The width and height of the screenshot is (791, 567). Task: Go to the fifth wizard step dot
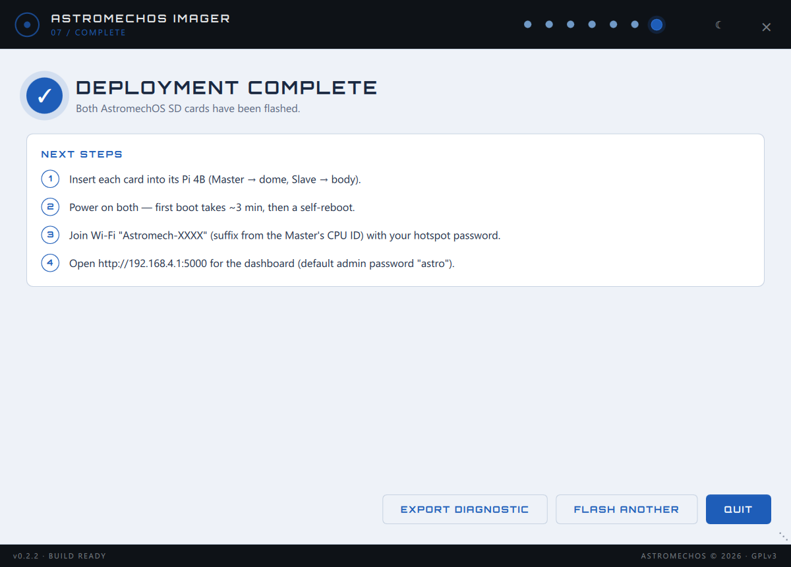tap(613, 24)
